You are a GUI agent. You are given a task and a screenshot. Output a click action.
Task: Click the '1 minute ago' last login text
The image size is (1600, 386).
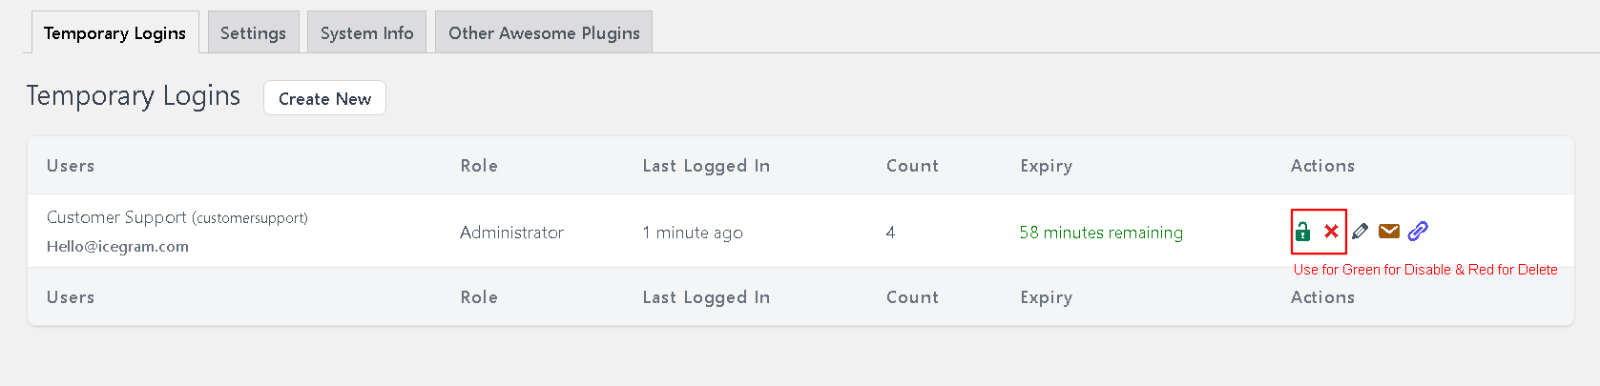[x=693, y=233]
